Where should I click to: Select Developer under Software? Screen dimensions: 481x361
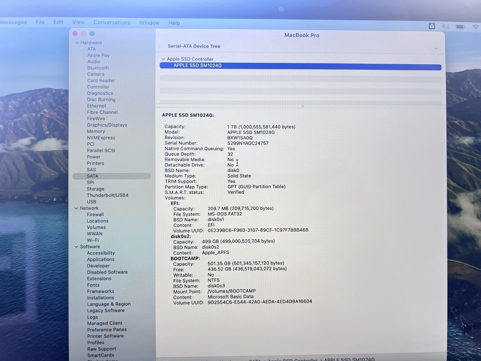coord(98,266)
